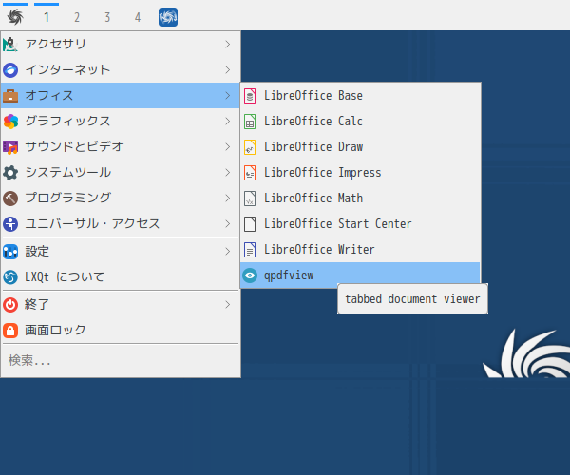570x475 pixels.
Task: Launch LibreOffice Writer from Office submenu
Action: [360, 250]
